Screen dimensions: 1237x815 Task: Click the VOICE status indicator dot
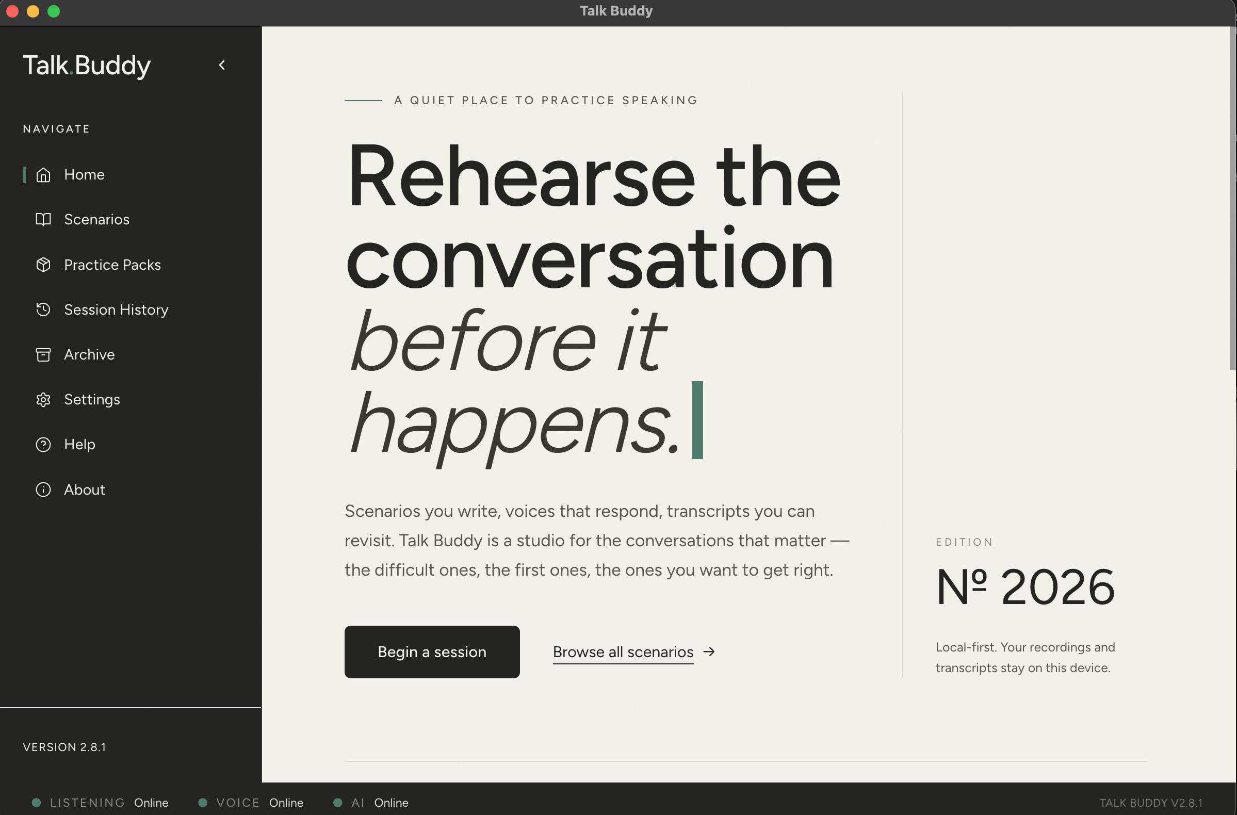point(202,802)
